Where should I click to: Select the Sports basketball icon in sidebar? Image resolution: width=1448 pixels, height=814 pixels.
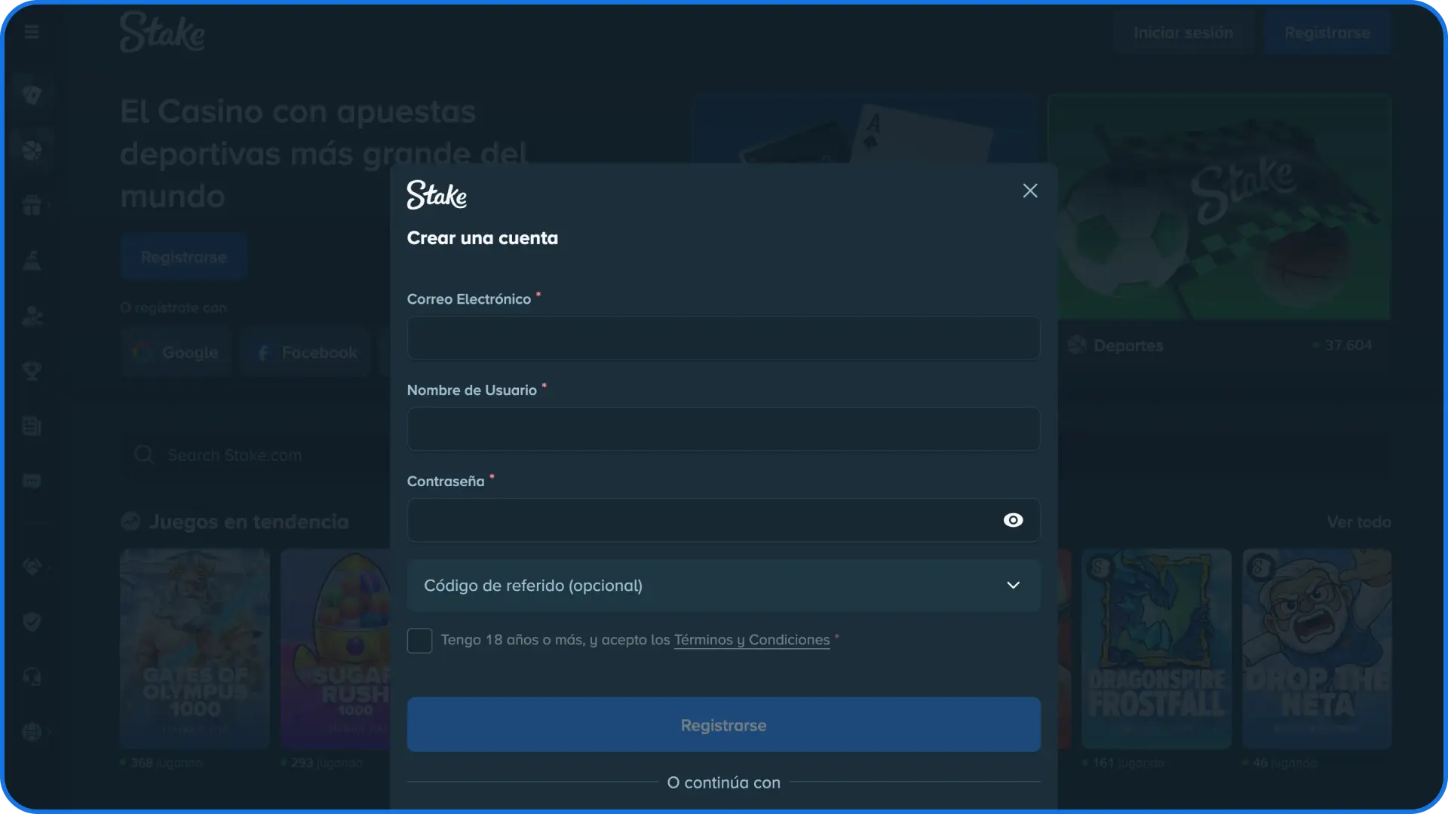(x=32, y=150)
